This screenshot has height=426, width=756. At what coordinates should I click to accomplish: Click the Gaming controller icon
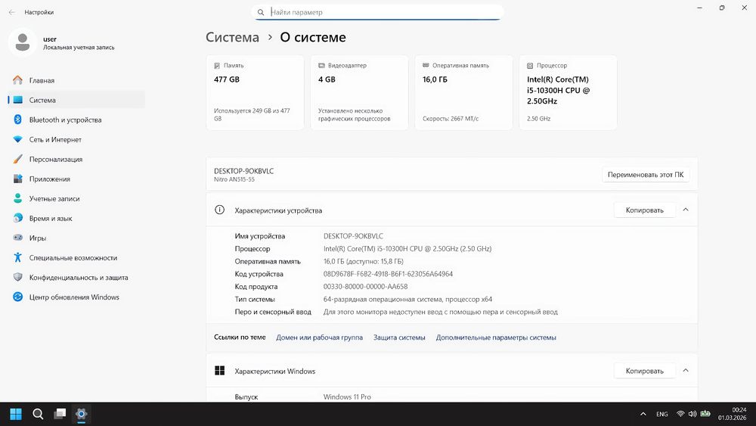click(18, 238)
